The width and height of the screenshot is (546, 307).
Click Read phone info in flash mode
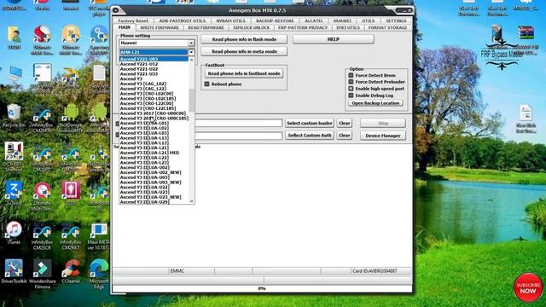[244, 39]
